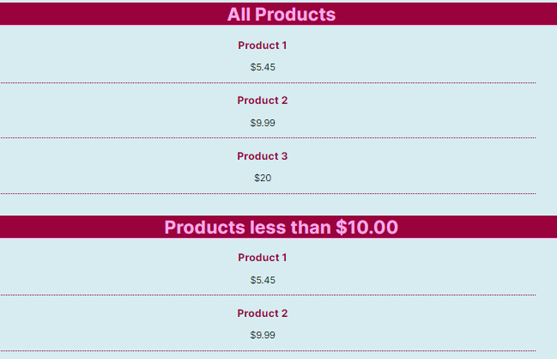Click the word 'All' in the top heading

point(239,14)
